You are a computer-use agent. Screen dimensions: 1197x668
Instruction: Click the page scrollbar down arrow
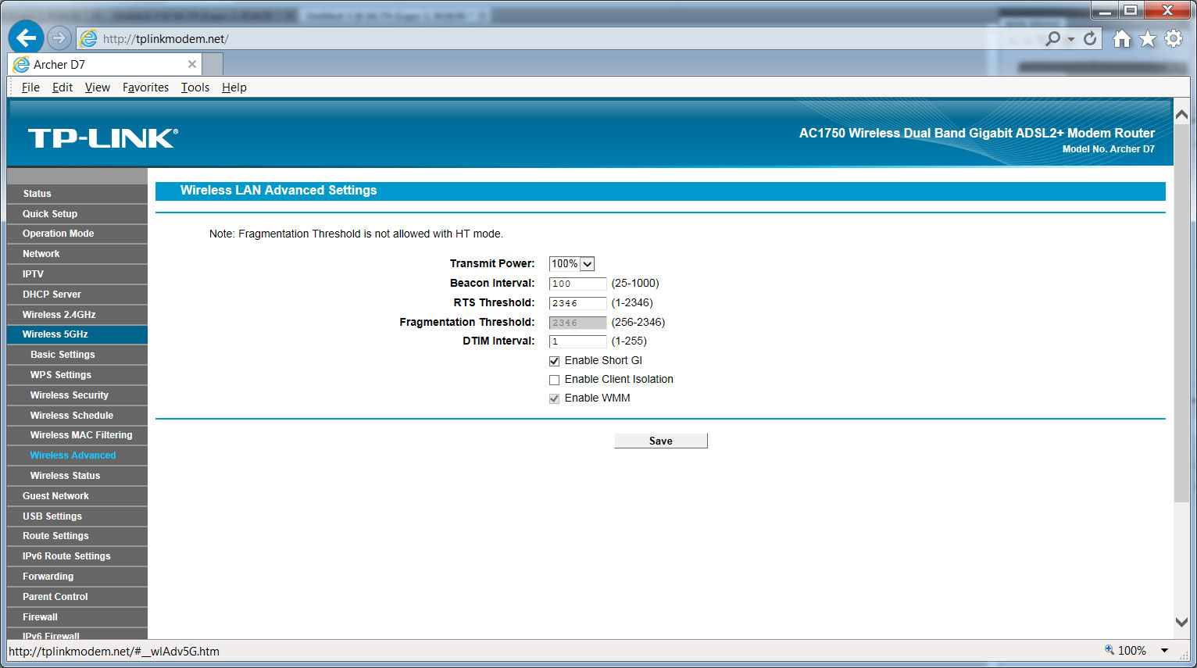pyautogui.click(x=1181, y=623)
